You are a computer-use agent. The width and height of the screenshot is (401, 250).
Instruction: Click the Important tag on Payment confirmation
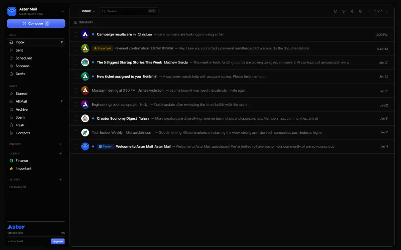click(x=103, y=48)
